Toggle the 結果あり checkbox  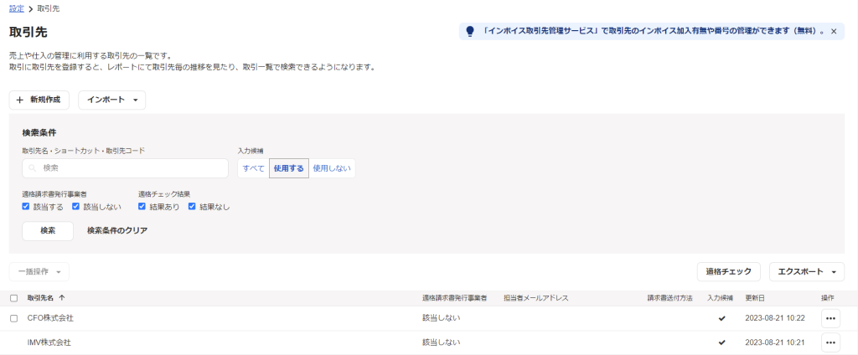(142, 207)
